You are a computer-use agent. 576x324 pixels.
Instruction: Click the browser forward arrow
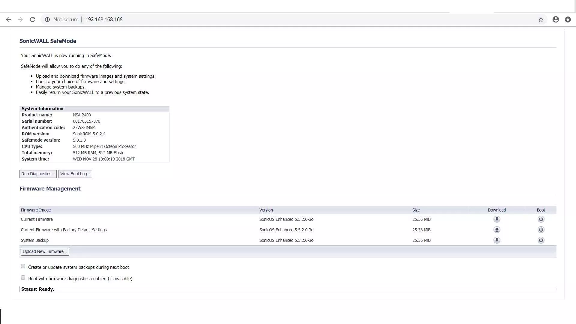20,19
